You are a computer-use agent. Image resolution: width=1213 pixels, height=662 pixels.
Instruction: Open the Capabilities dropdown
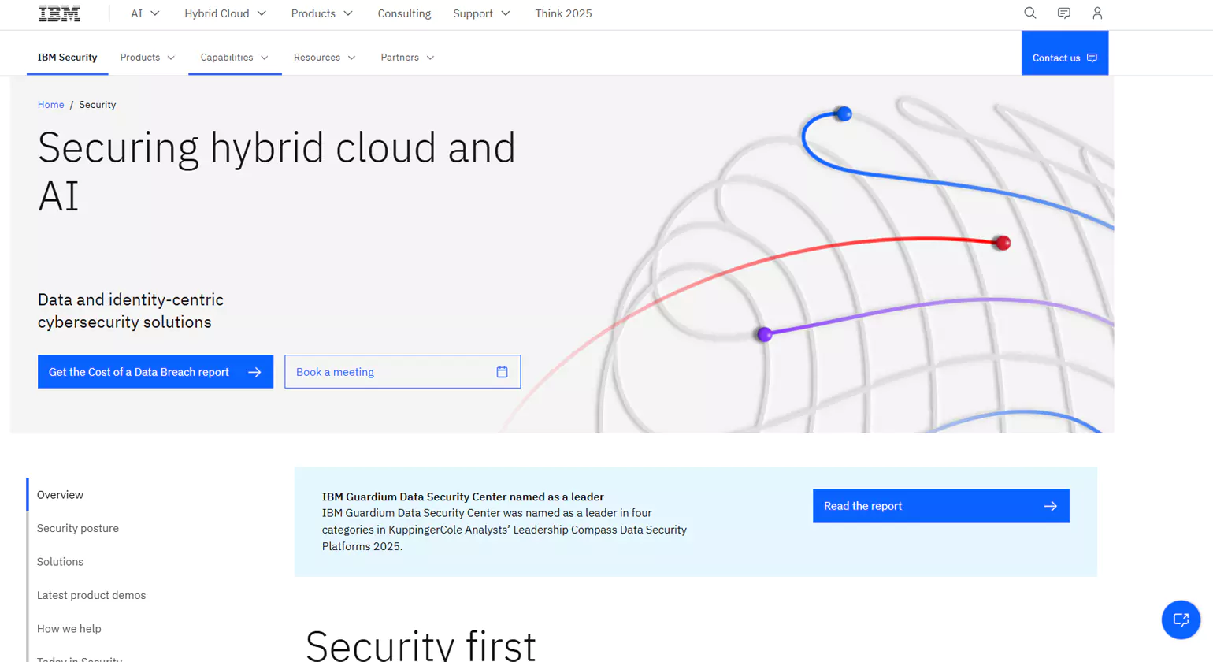click(x=234, y=57)
